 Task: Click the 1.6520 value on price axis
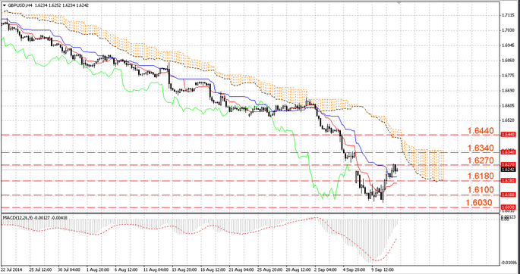coord(508,121)
